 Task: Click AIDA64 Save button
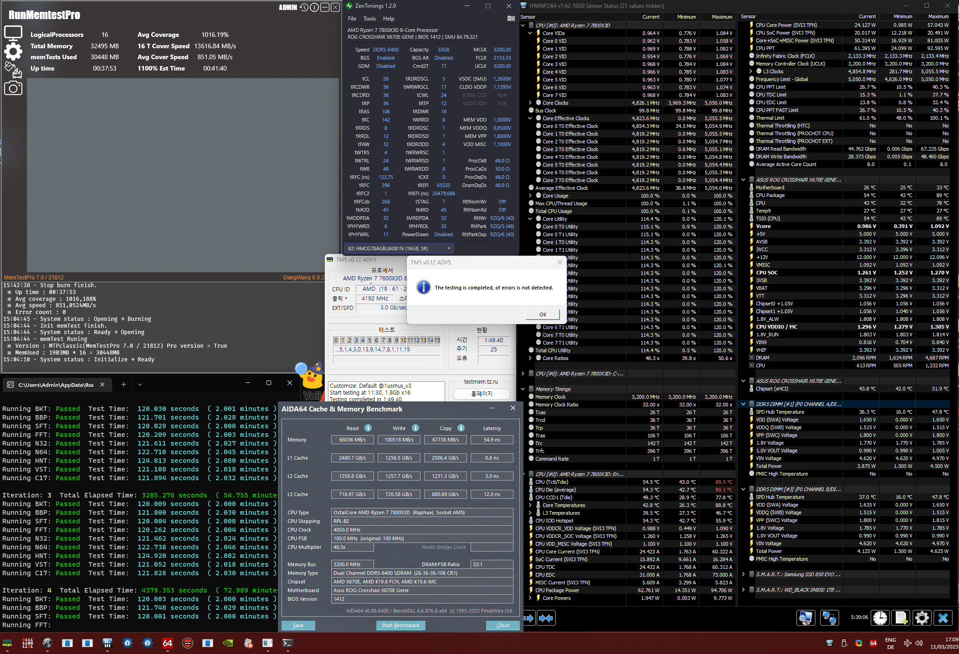[x=298, y=625]
